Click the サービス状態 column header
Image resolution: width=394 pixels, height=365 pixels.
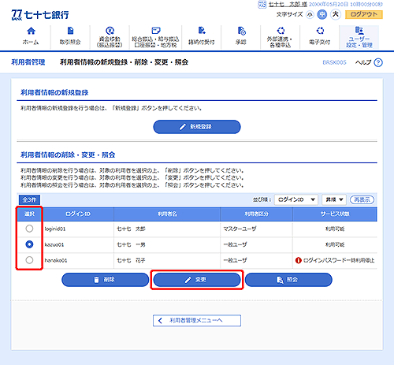pos(335,214)
